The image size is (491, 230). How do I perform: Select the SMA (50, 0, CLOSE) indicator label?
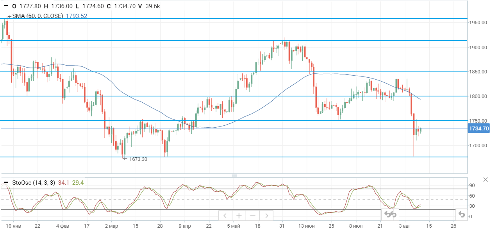(x=37, y=16)
